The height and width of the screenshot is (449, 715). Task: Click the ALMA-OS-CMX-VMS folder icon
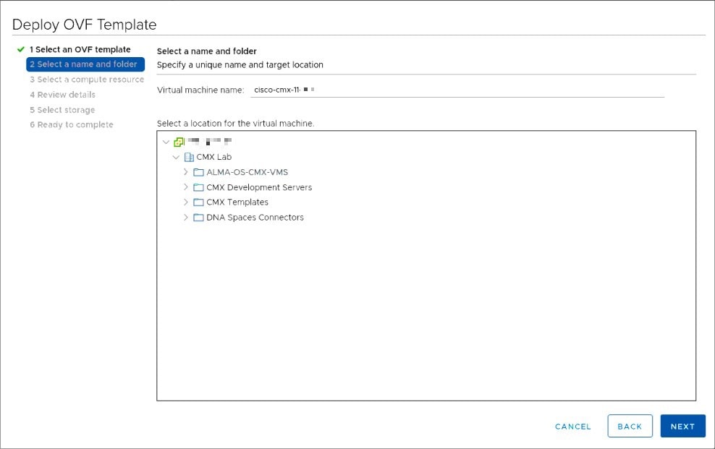[198, 172]
